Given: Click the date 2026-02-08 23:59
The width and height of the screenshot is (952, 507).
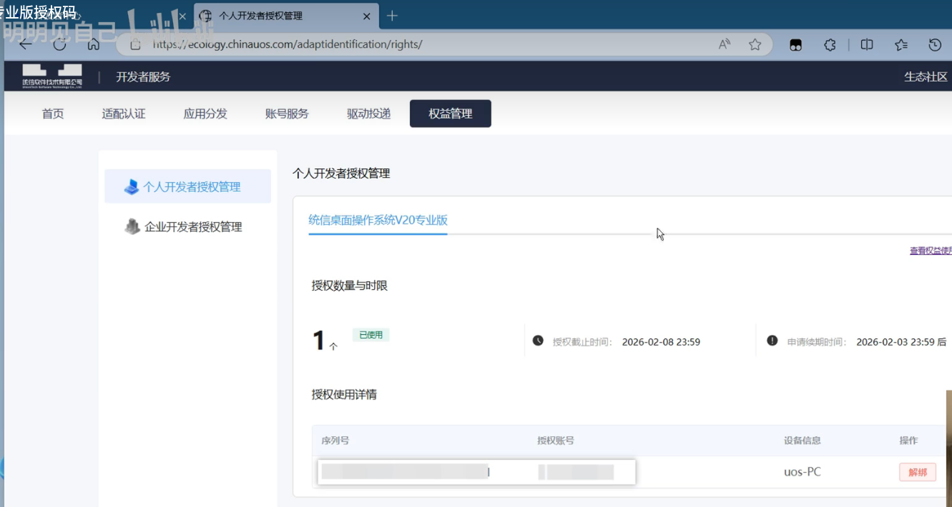Looking at the screenshot, I should (x=661, y=342).
